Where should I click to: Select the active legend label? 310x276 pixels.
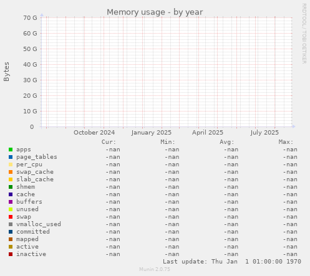(27, 247)
